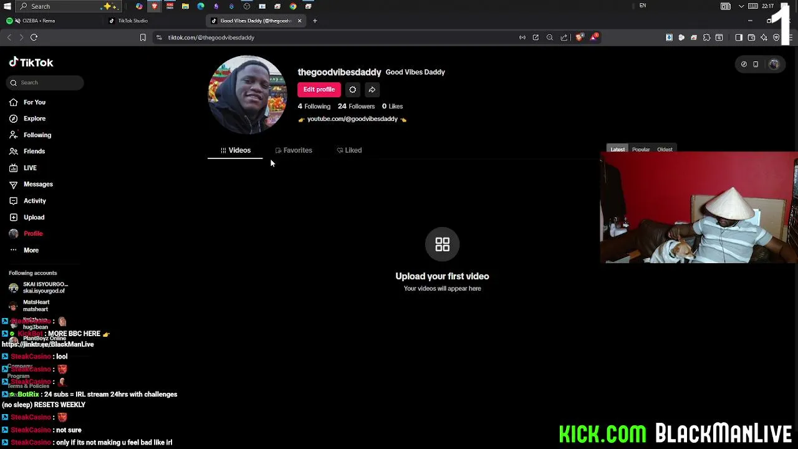Switch to the Liked tab
Screen dimensions: 798x449
[x=349, y=150]
